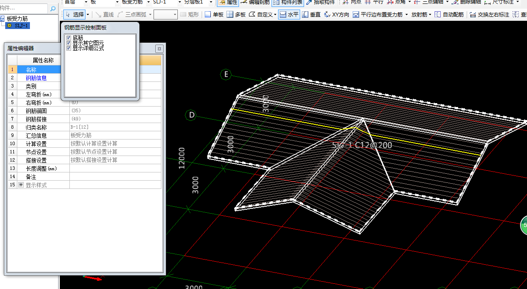Toggle the 底筋 checkbox
Image resolution: width=527 pixels, height=289 pixels.
coord(69,38)
